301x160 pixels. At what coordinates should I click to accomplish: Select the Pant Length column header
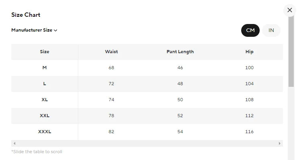tap(180, 52)
